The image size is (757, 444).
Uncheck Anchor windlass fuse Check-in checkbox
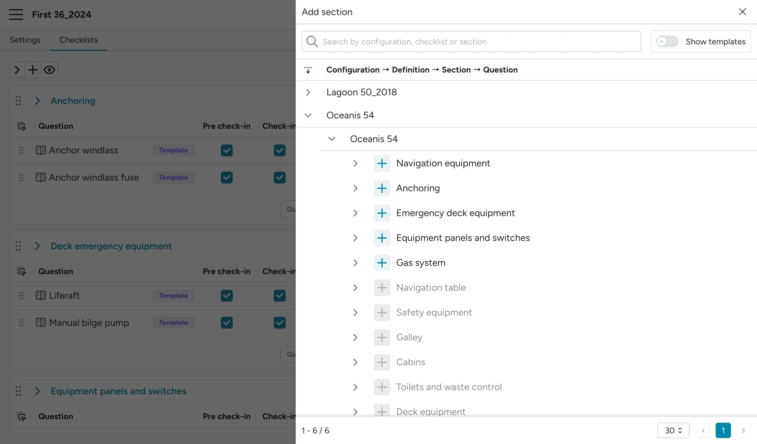coord(279,178)
